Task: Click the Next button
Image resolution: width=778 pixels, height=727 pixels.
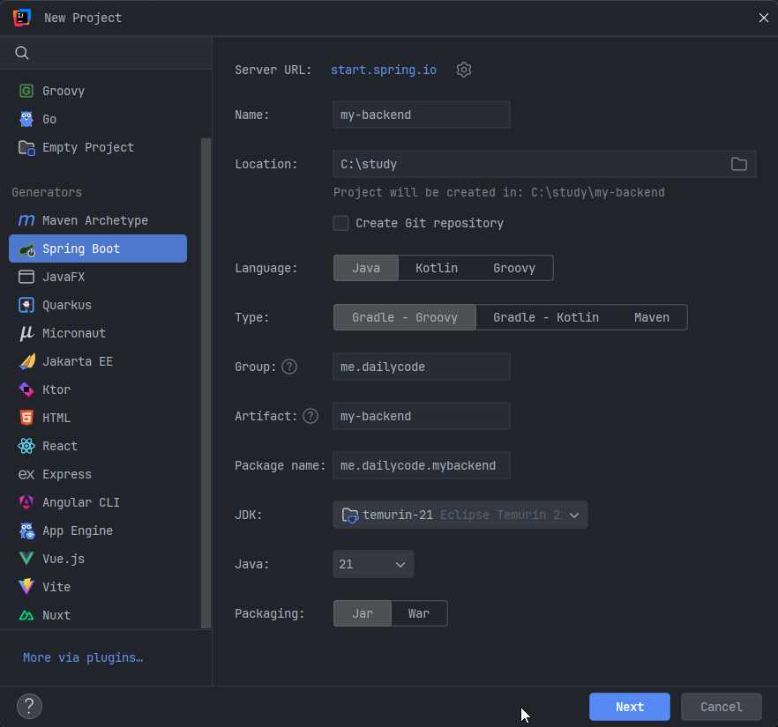Action: click(x=630, y=707)
